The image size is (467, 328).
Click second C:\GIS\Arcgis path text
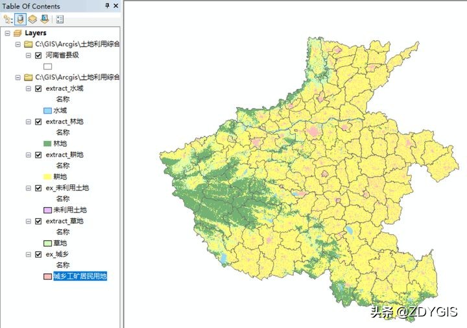tap(77, 77)
